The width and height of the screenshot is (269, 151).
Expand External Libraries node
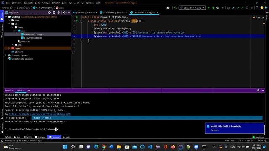6,55
